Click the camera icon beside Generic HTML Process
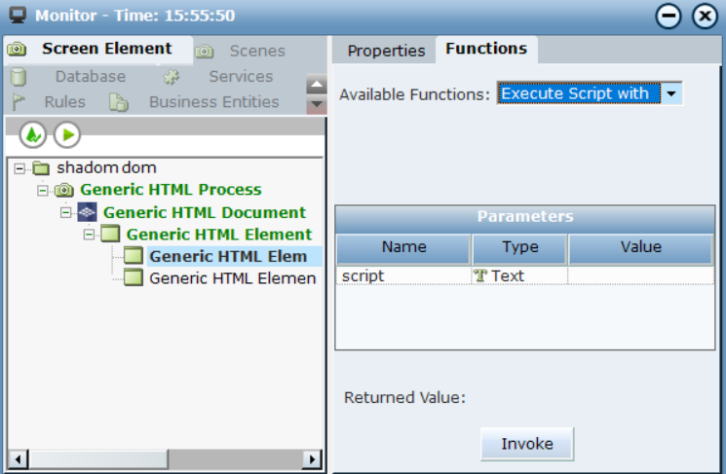The width and height of the screenshot is (726, 474). tap(64, 190)
